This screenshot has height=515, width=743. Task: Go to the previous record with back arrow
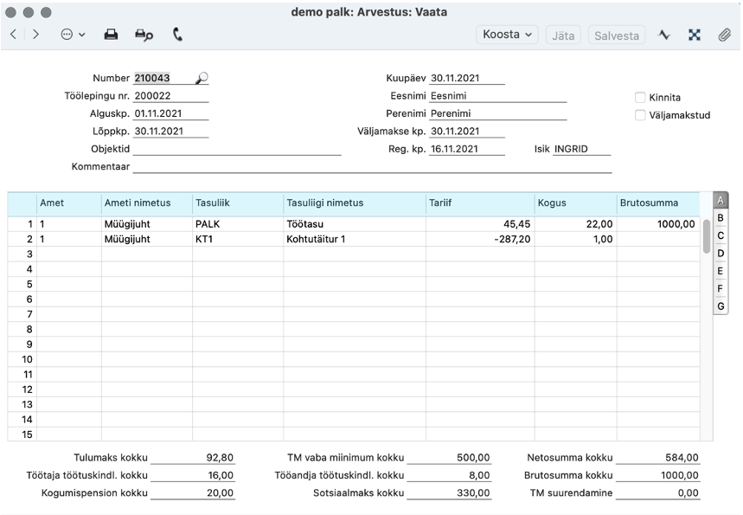[x=13, y=34]
